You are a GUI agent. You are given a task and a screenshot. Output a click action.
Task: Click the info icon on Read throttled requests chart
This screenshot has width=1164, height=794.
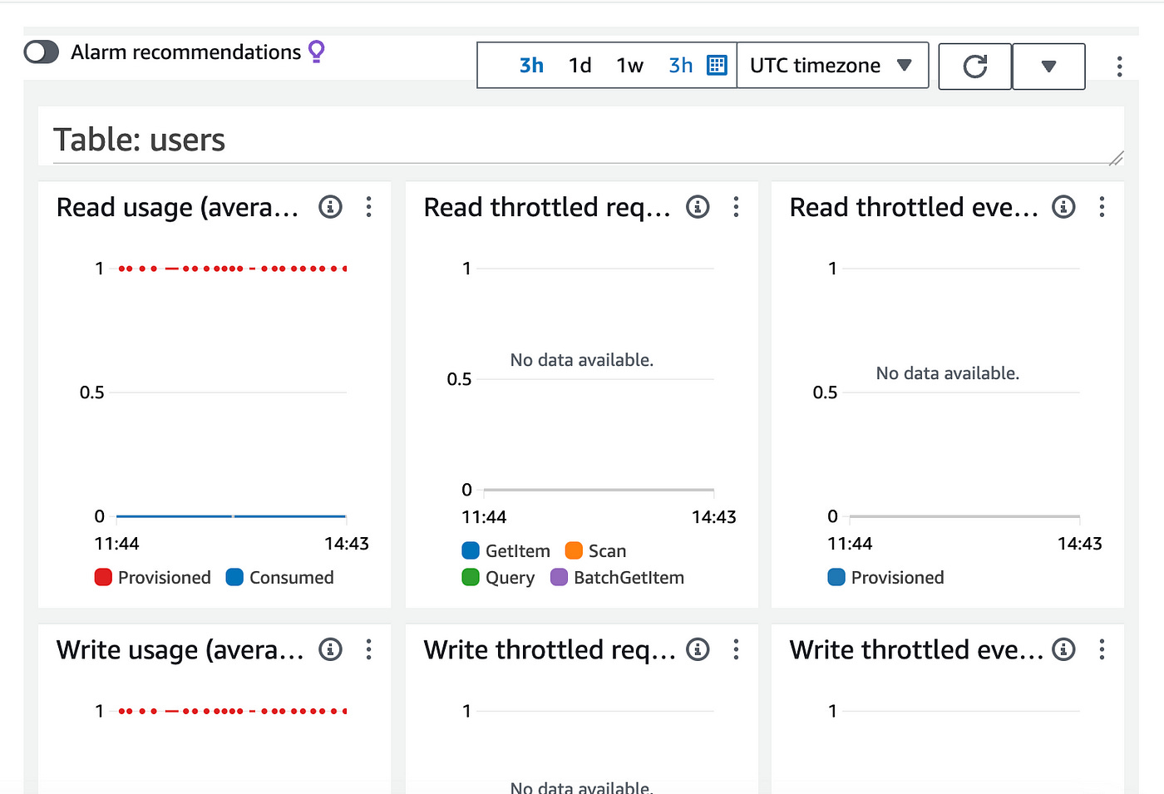point(698,207)
